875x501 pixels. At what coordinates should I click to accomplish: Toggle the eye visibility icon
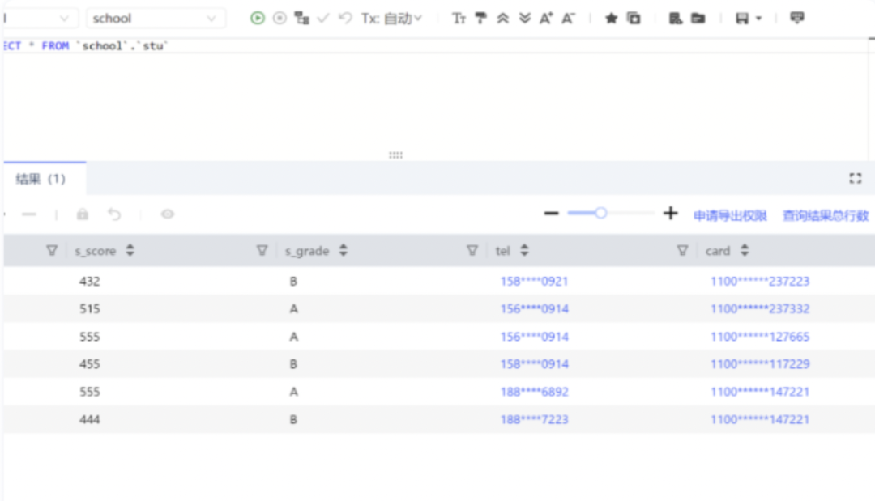pyautogui.click(x=168, y=214)
